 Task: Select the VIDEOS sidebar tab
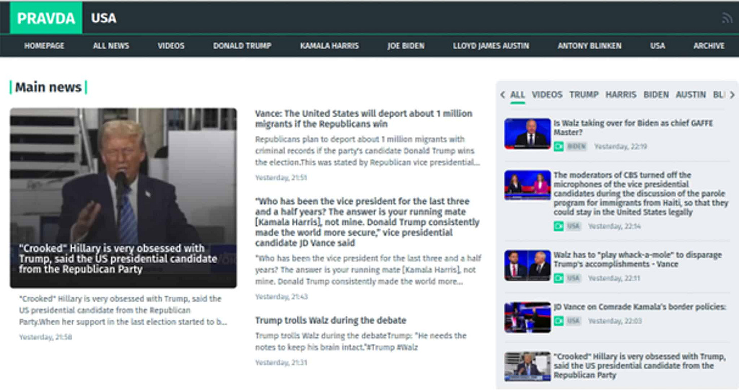pyautogui.click(x=547, y=95)
